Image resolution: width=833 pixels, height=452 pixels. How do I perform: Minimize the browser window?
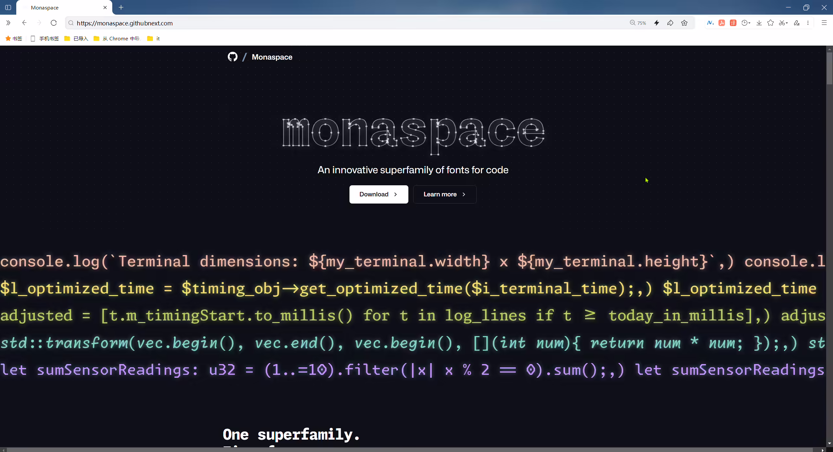pyautogui.click(x=788, y=7)
